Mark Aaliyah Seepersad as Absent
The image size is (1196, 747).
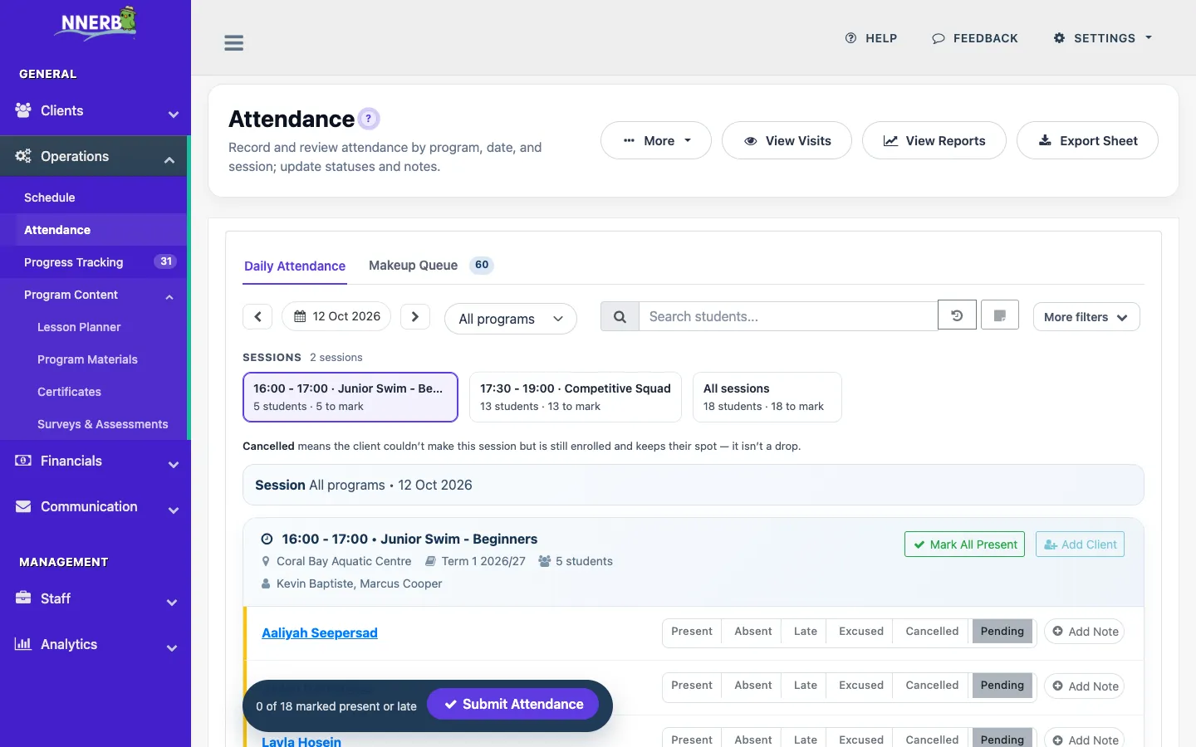pos(753,632)
